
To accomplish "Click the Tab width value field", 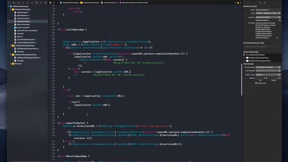I will click(x=261, y=78).
